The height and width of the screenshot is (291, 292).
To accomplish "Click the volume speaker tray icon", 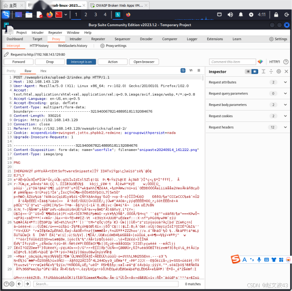I will coord(230,14).
